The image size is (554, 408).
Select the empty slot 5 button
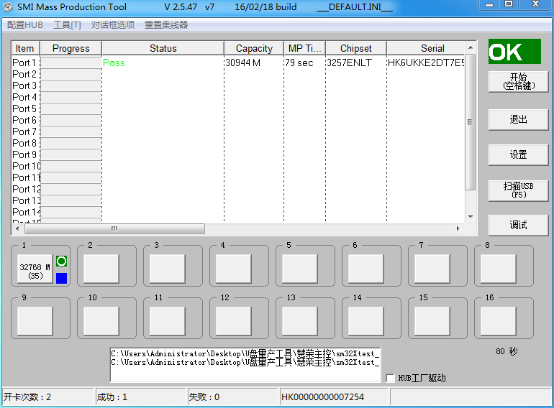pos(299,269)
